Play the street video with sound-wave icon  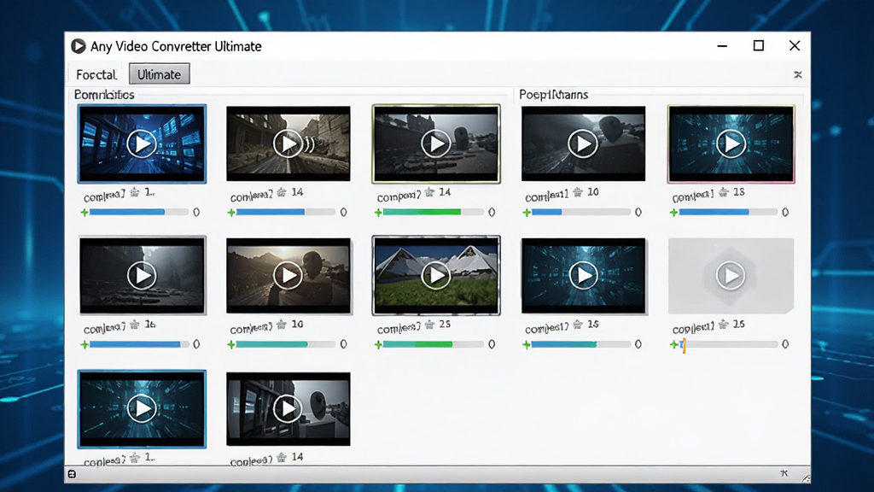[288, 143]
